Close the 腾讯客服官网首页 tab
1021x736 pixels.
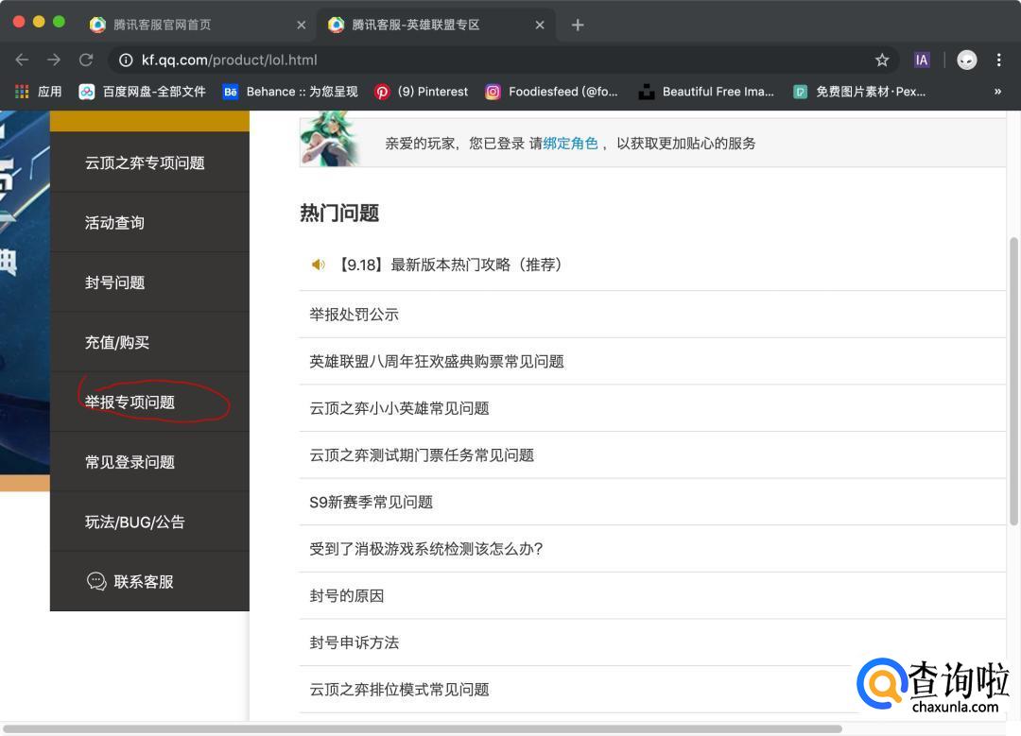(301, 25)
